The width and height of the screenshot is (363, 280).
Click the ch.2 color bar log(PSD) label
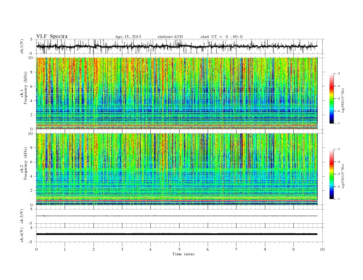(x=343, y=176)
